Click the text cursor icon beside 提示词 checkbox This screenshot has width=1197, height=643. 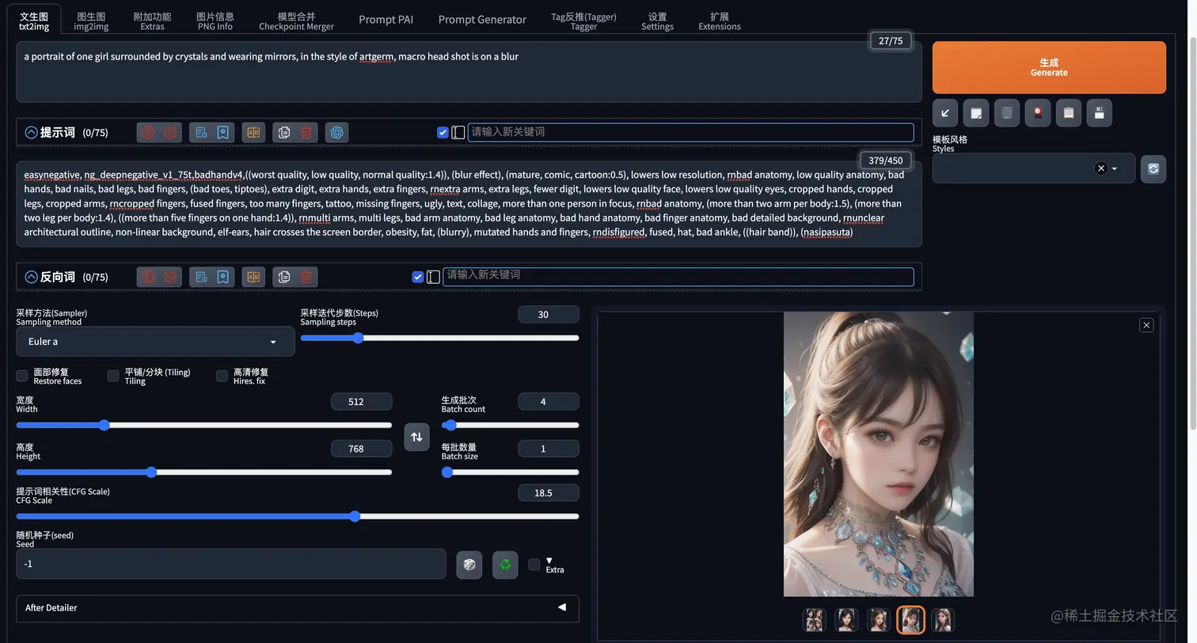point(458,133)
